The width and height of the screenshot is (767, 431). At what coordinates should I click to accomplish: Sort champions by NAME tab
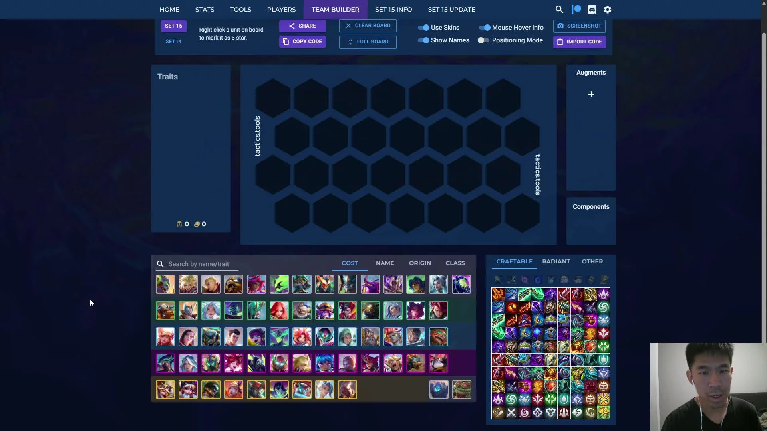click(385, 263)
